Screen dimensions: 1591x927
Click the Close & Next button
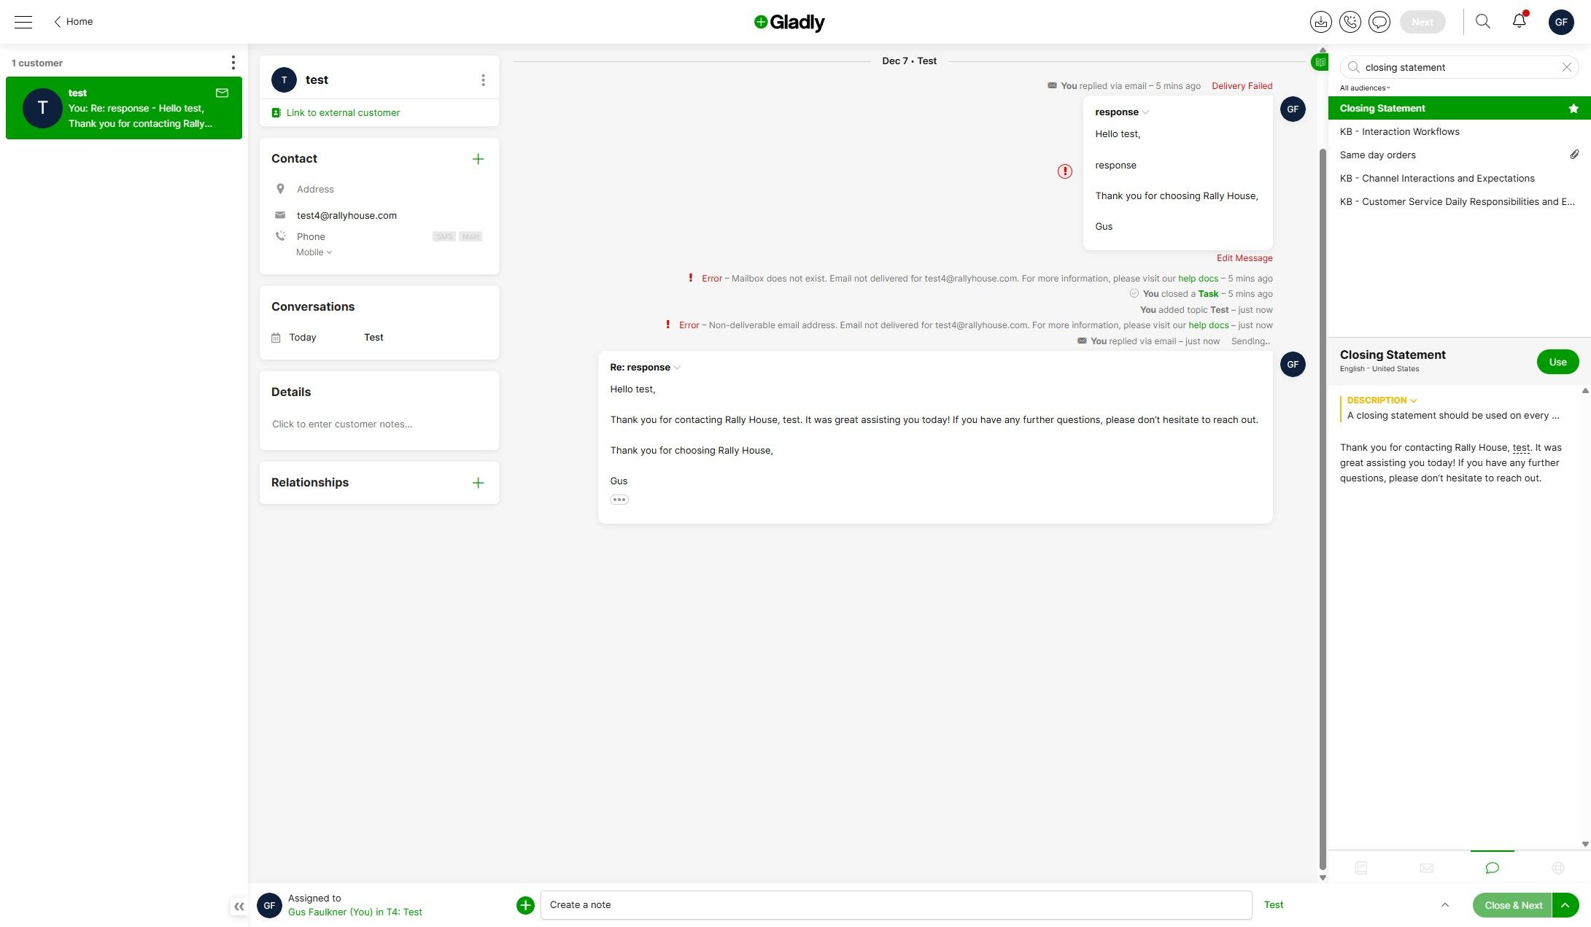pyautogui.click(x=1513, y=905)
